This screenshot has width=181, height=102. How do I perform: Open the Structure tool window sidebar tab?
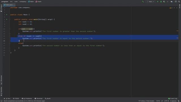click(1, 80)
